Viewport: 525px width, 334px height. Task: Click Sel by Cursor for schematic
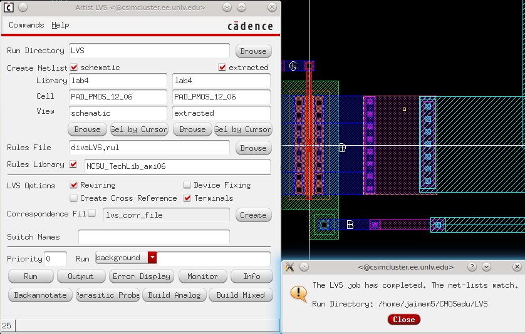(139, 129)
